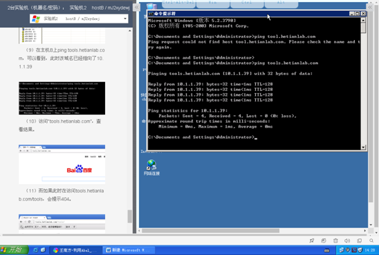Screen dimensions: 379x255
Task: Open the command prompt window icon menu
Action: pos(151,14)
